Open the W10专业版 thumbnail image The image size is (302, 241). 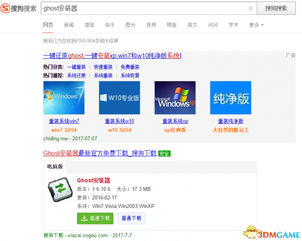[119, 98]
